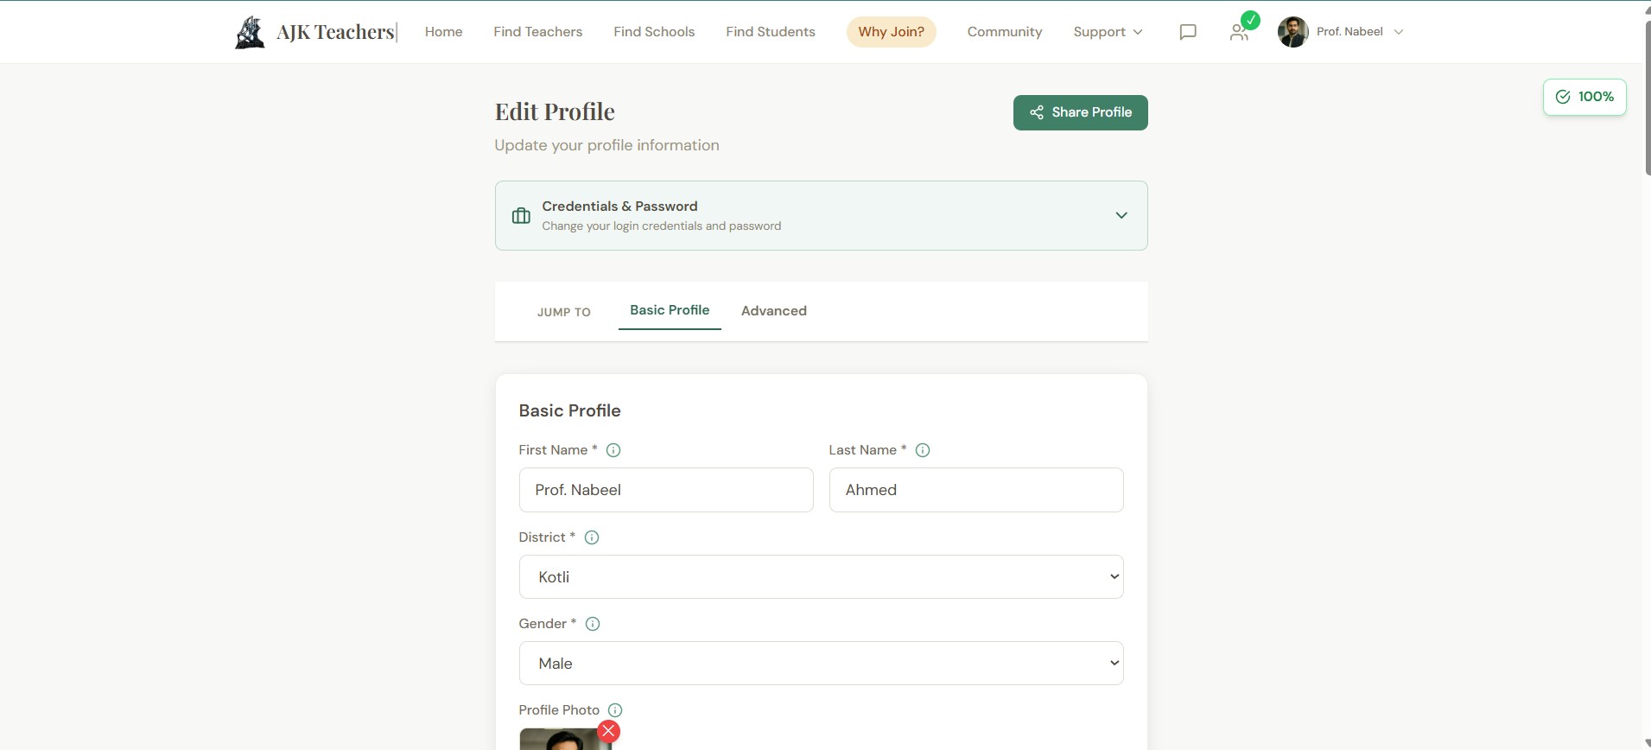
Task: Open the District dropdown showing Kotli
Action: 821,577
